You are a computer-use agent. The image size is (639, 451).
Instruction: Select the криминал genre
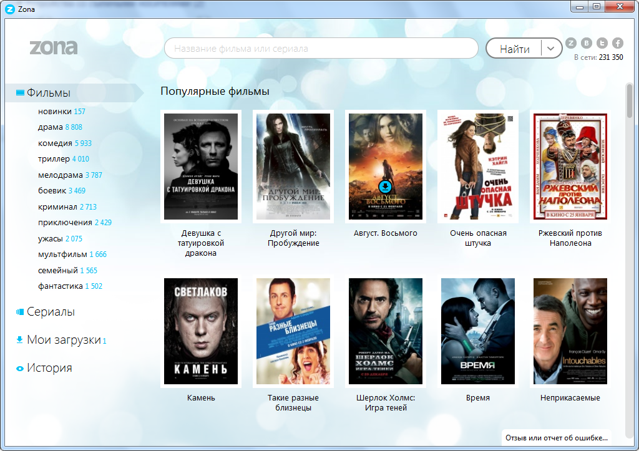(x=67, y=206)
